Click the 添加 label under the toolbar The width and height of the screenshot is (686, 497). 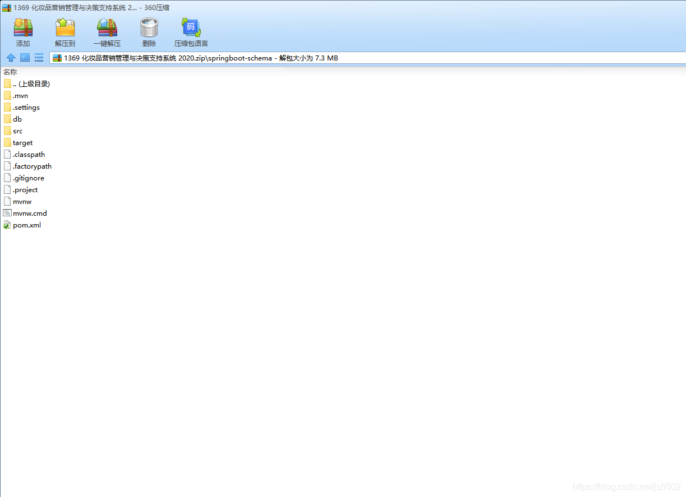23,44
